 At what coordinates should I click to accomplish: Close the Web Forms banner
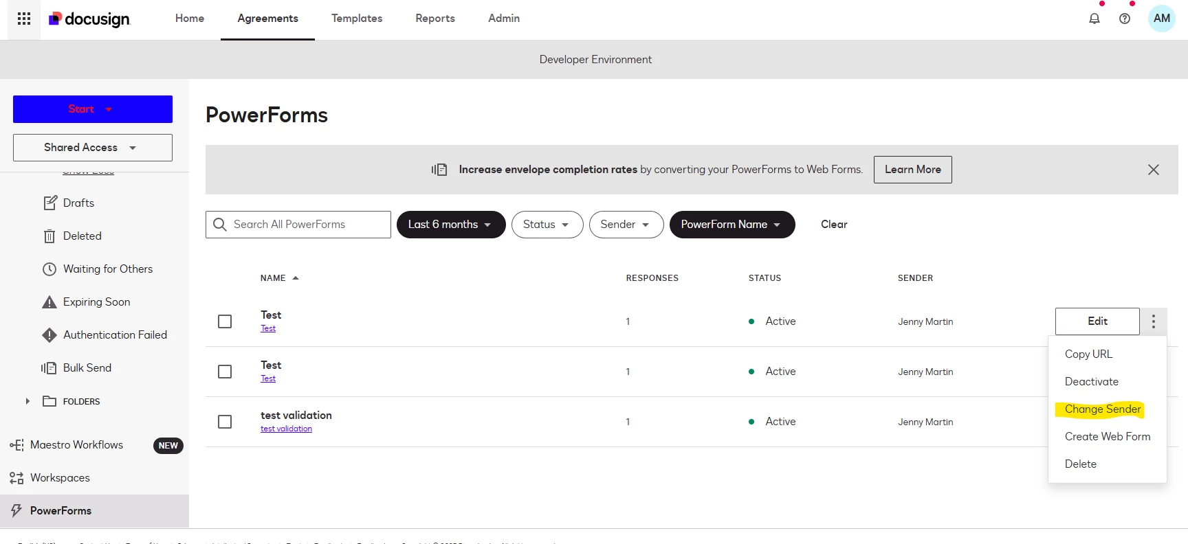pyautogui.click(x=1154, y=170)
